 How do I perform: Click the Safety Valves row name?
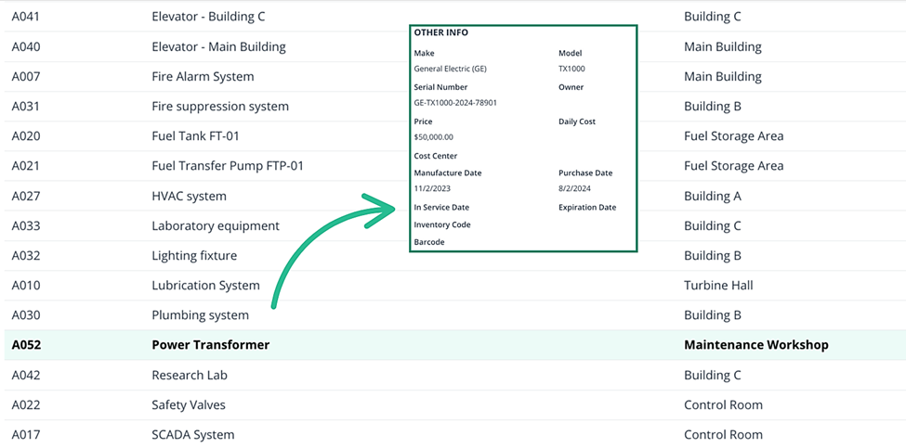tap(189, 405)
